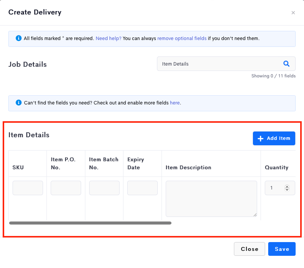The height and width of the screenshot is (268, 304).
Task: Increase Quantity using the up arrow
Action: click(x=287, y=186)
